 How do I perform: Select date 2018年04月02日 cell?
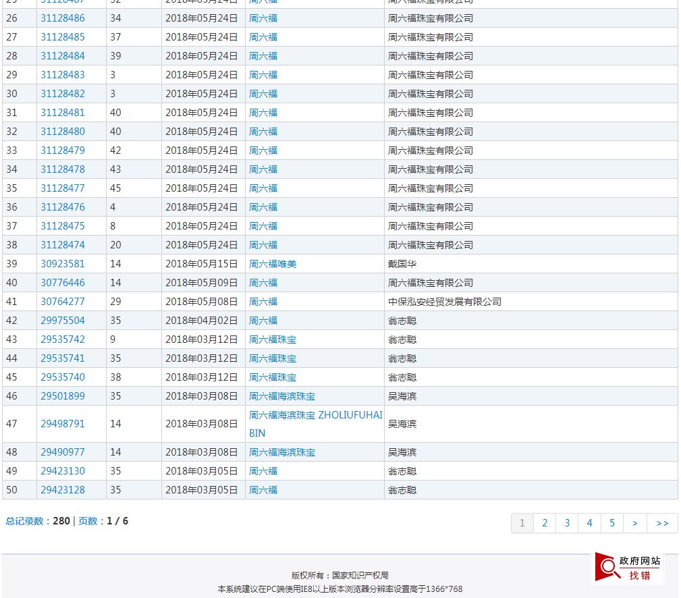pyautogui.click(x=202, y=321)
